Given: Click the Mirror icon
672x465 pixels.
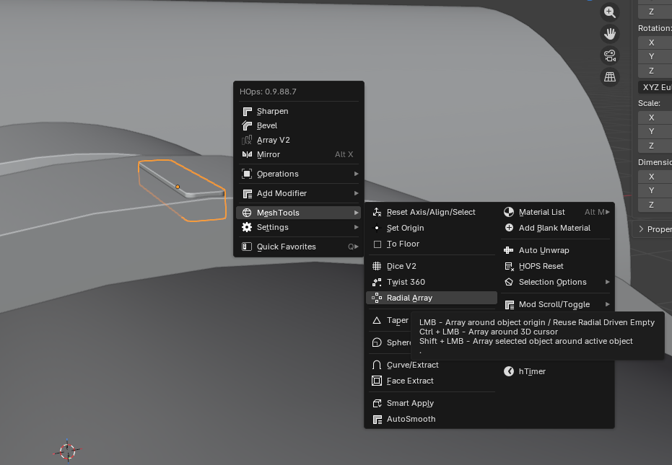Looking at the screenshot, I should [x=247, y=154].
